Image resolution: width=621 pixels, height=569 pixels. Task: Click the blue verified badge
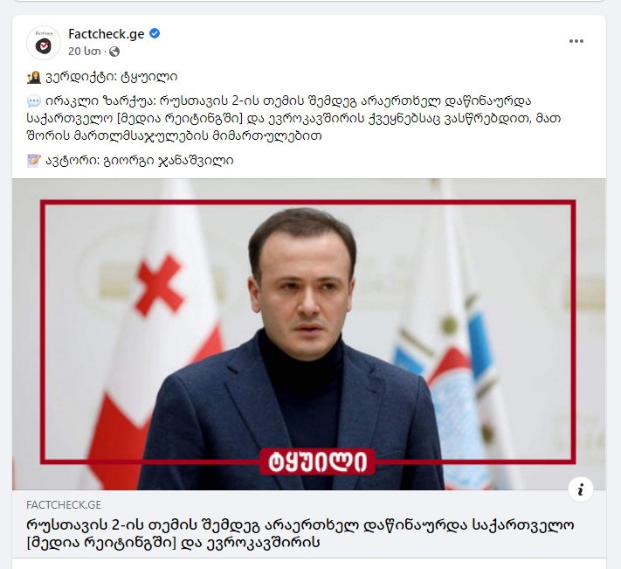pyautogui.click(x=155, y=34)
